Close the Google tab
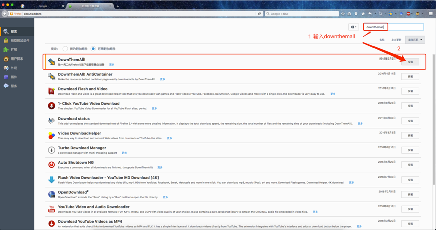The width and height of the screenshot is (436, 230). point(63,6)
